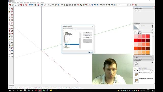Select the Circle tool
This screenshot has height=92, width=163.
[x=10, y=20]
